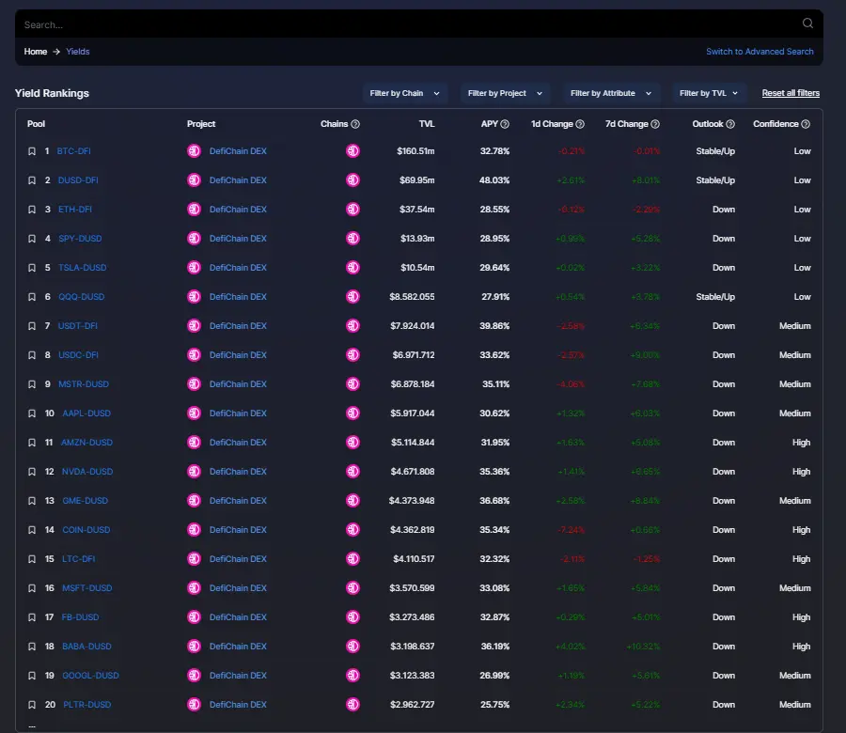Screen dimensions: 846x733
Task: Open the NVDA-DUSD pool link
Action: (87, 472)
